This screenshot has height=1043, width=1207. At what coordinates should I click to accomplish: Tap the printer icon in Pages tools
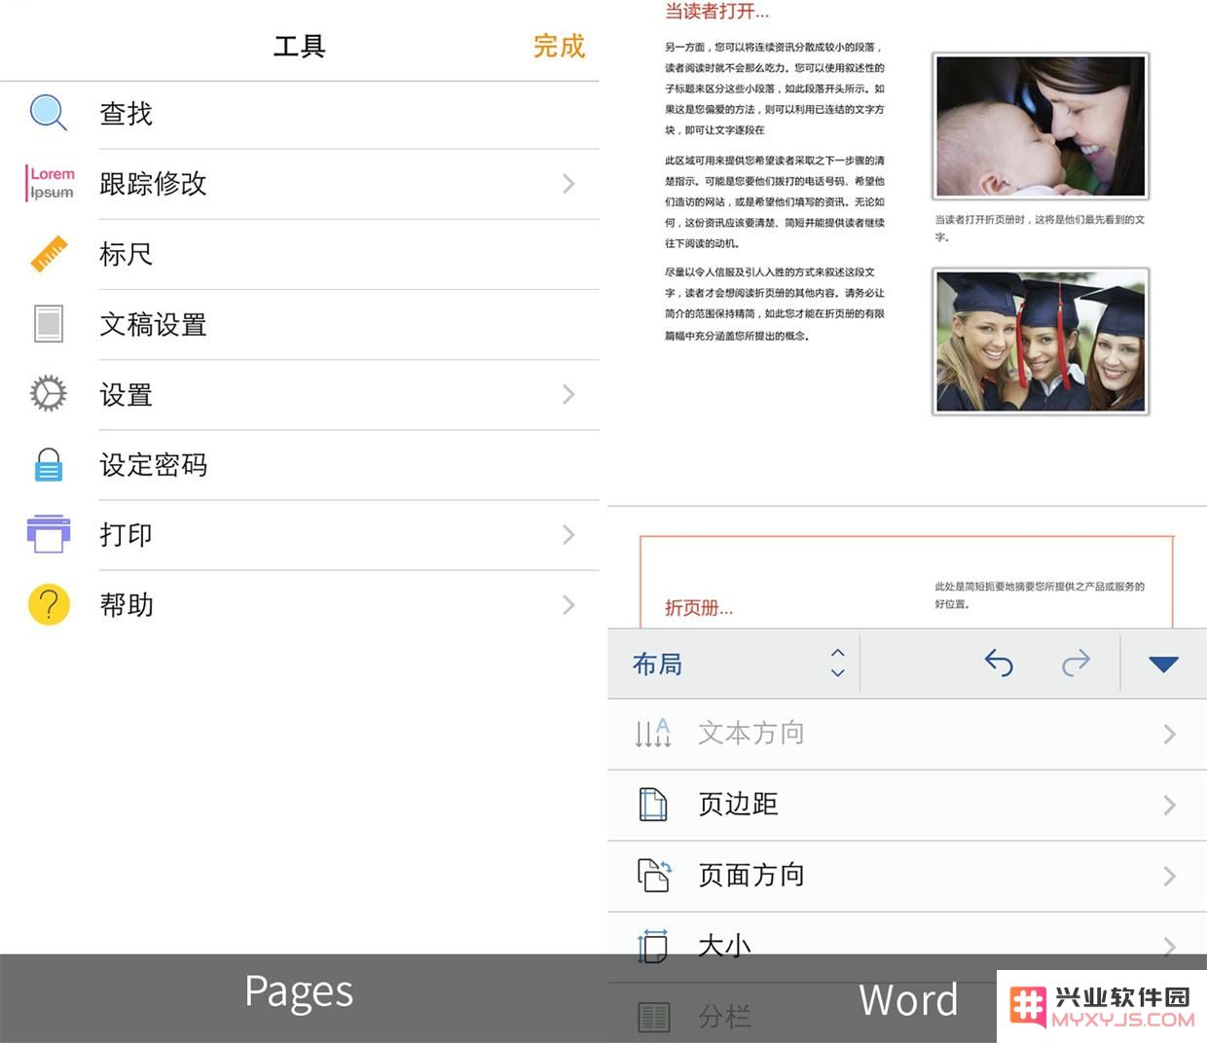[49, 534]
